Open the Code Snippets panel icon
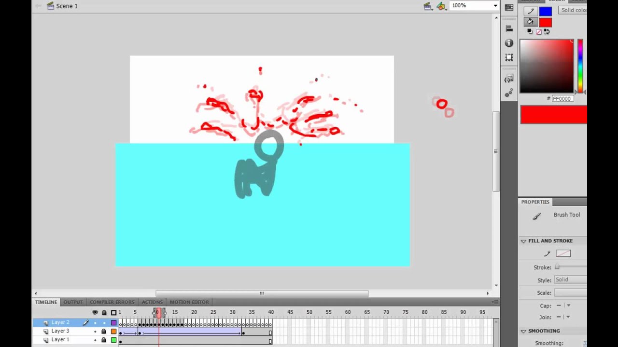The height and width of the screenshot is (347, 618). (509, 79)
